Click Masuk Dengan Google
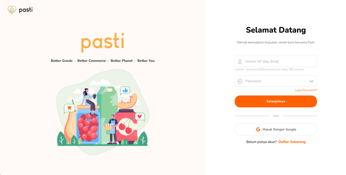346x175 pixels. click(276, 129)
